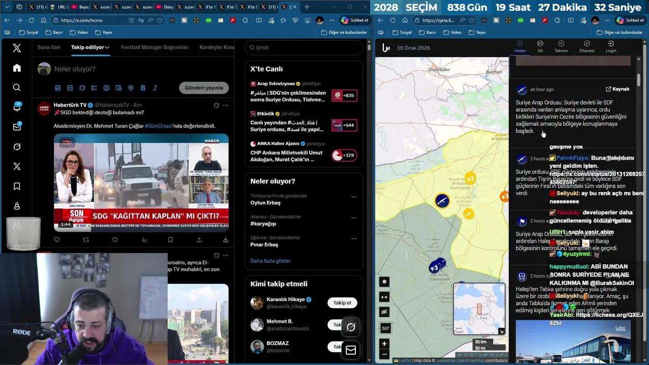The width and height of the screenshot is (649, 365).
Task: Open Grok icon in X sidebar
Action: coord(17,147)
